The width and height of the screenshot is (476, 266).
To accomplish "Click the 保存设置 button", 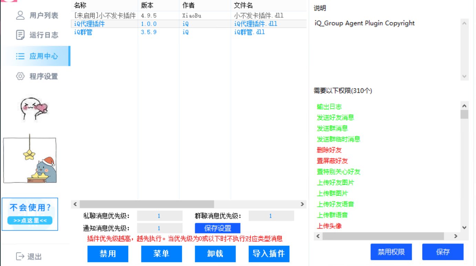I will point(218,228).
